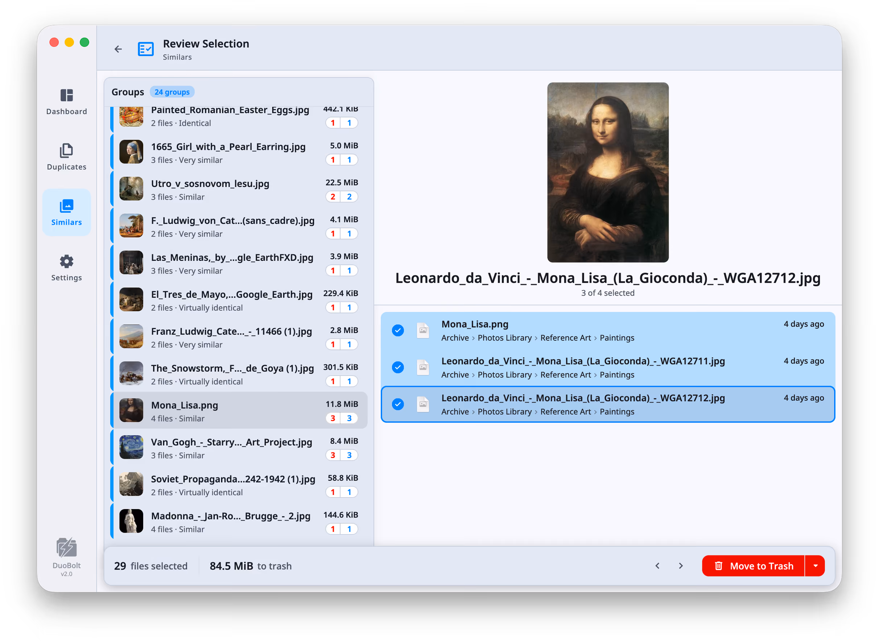The width and height of the screenshot is (879, 641).
Task: Select The_Snowstorm Goya group row
Action: [x=239, y=374]
